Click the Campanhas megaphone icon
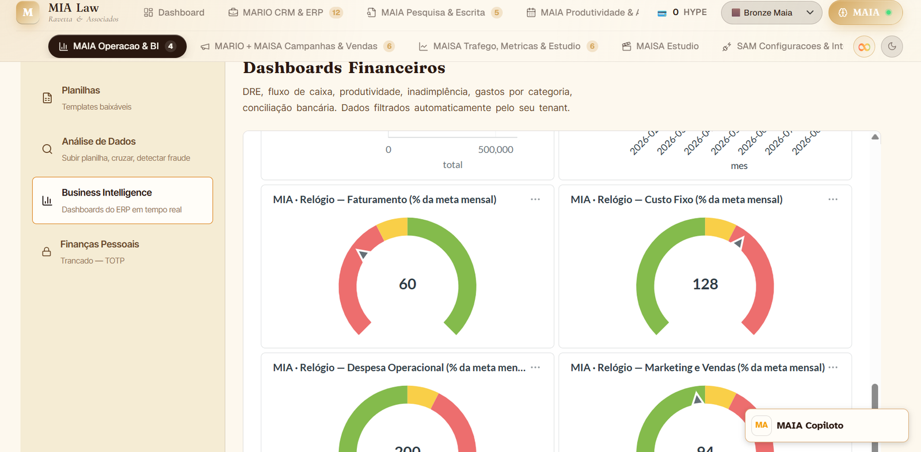This screenshot has height=452, width=921. click(205, 47)
